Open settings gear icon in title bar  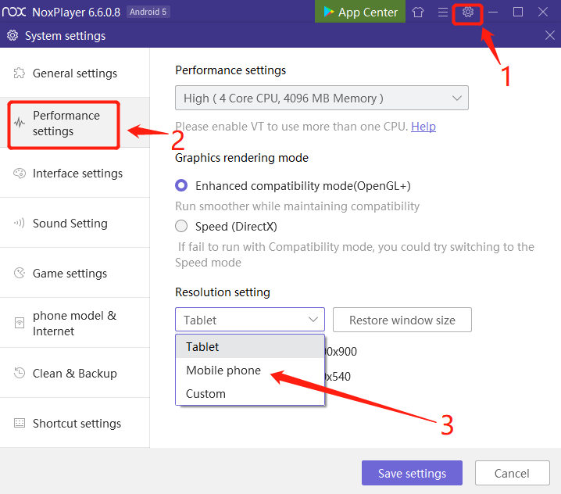pos(468,13)
